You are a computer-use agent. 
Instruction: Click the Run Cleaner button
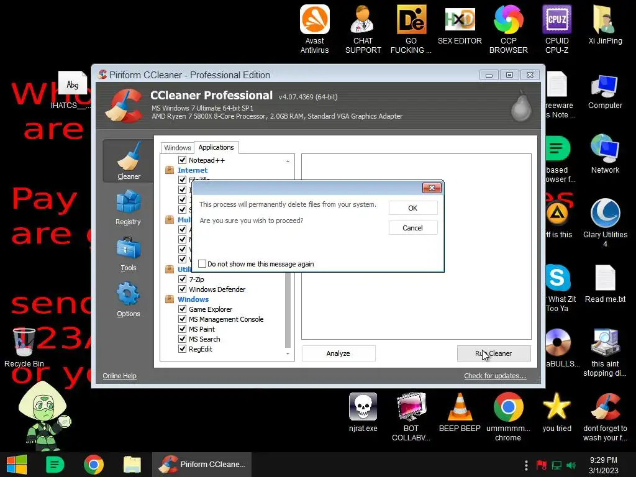pos(494,353)
